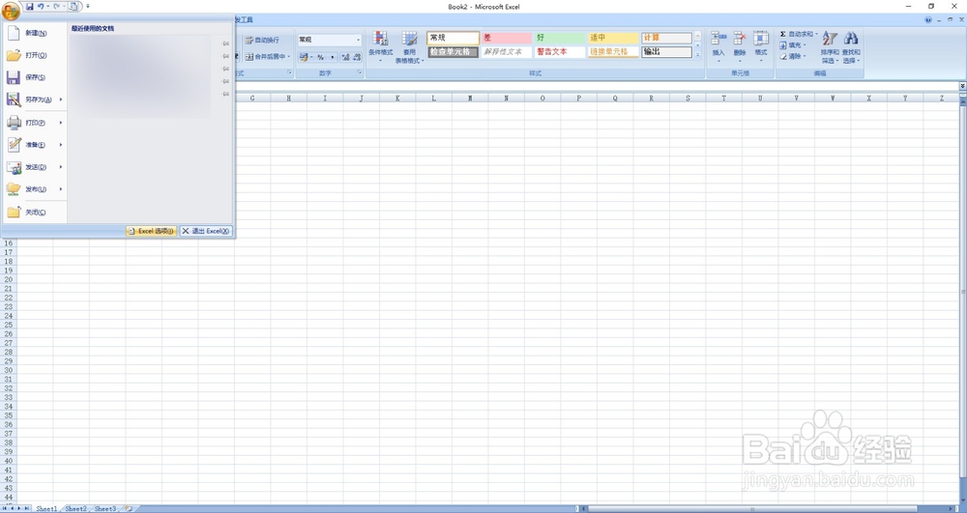Click 自动换行 wrap text button
The width and height of the screenshot is (967, 513).
(262, 40)
